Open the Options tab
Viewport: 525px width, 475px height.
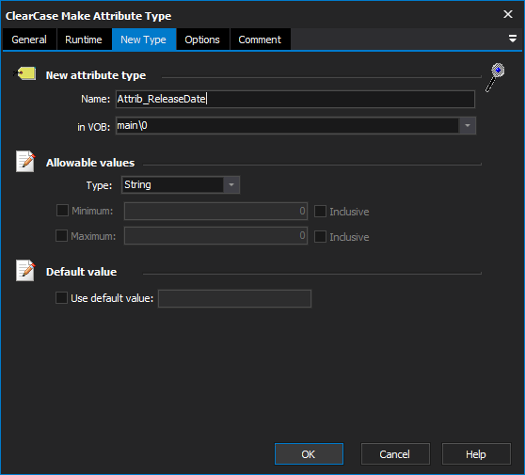202,40
